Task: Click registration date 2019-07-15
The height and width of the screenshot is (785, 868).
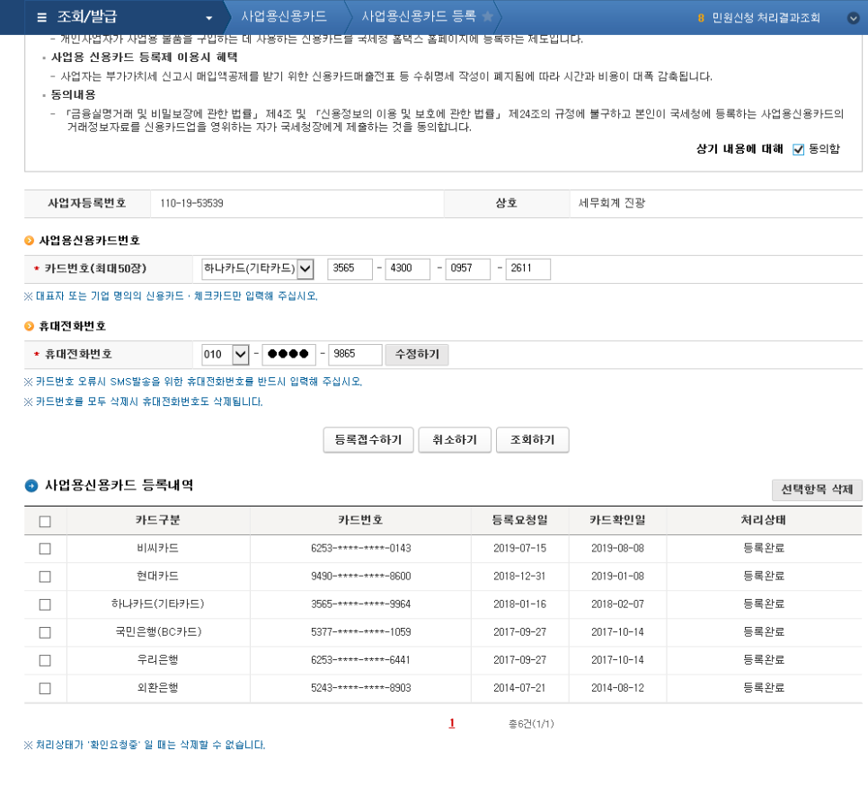Action: pyautogui.click(x=519, y=548)
